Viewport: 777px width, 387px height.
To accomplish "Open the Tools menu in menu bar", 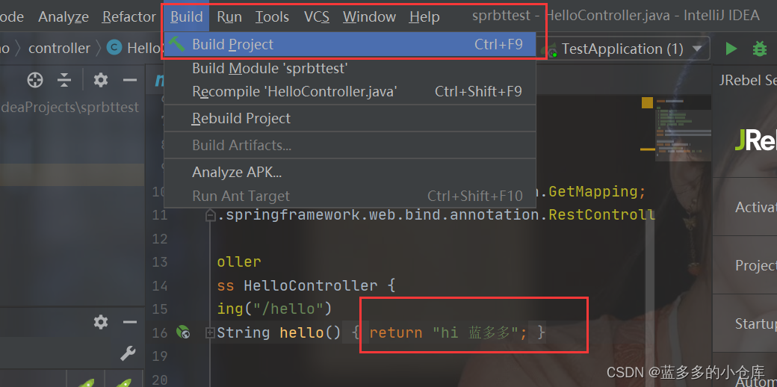I will tap(272, 16).
